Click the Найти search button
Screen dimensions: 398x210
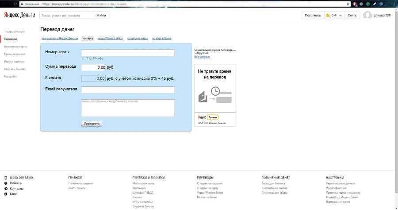click(x=101, y=15)
